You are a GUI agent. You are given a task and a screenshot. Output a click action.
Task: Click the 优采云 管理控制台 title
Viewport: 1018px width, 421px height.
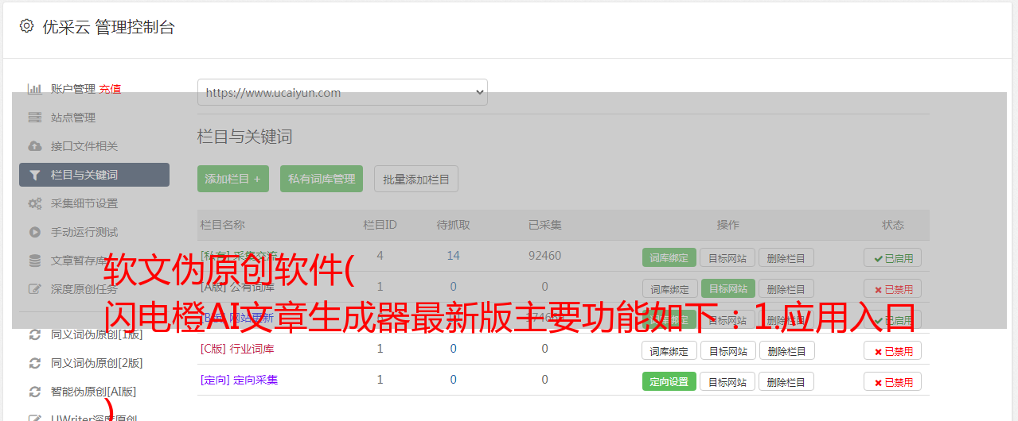(108, 27)
